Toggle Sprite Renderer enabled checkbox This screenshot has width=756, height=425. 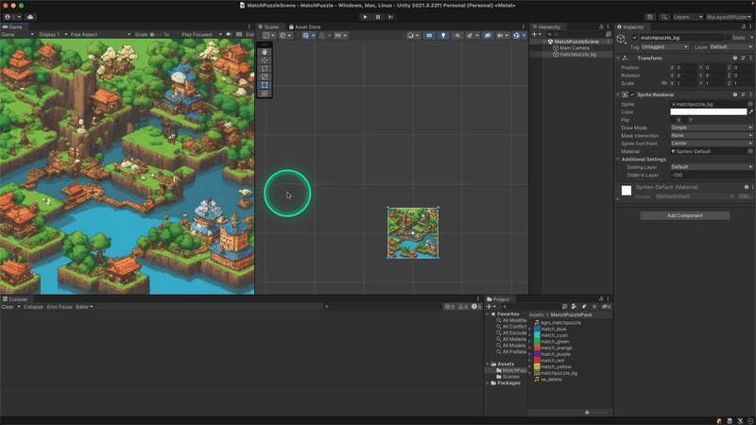pyautogui.click(x=632, y=95)
